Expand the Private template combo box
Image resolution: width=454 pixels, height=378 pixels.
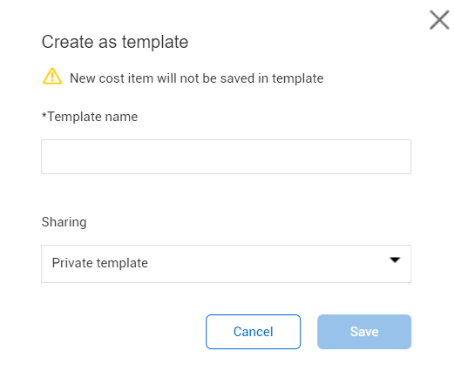[226, 264]
